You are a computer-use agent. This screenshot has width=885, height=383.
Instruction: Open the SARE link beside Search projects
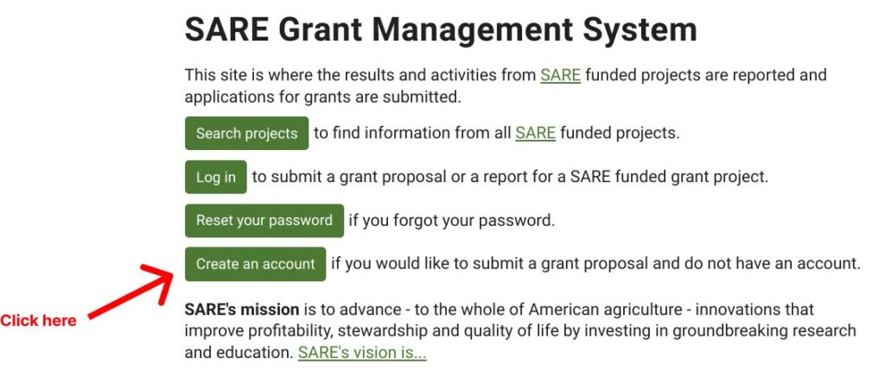(535, 134)
